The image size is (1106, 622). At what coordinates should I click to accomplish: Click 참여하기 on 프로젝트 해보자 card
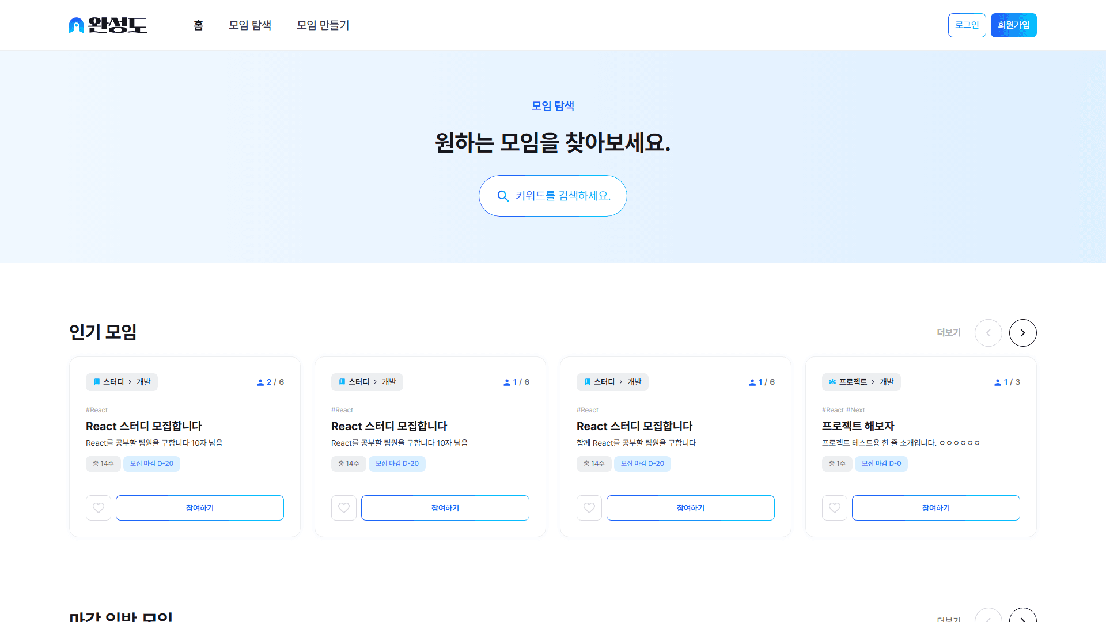tap(935, 508)
